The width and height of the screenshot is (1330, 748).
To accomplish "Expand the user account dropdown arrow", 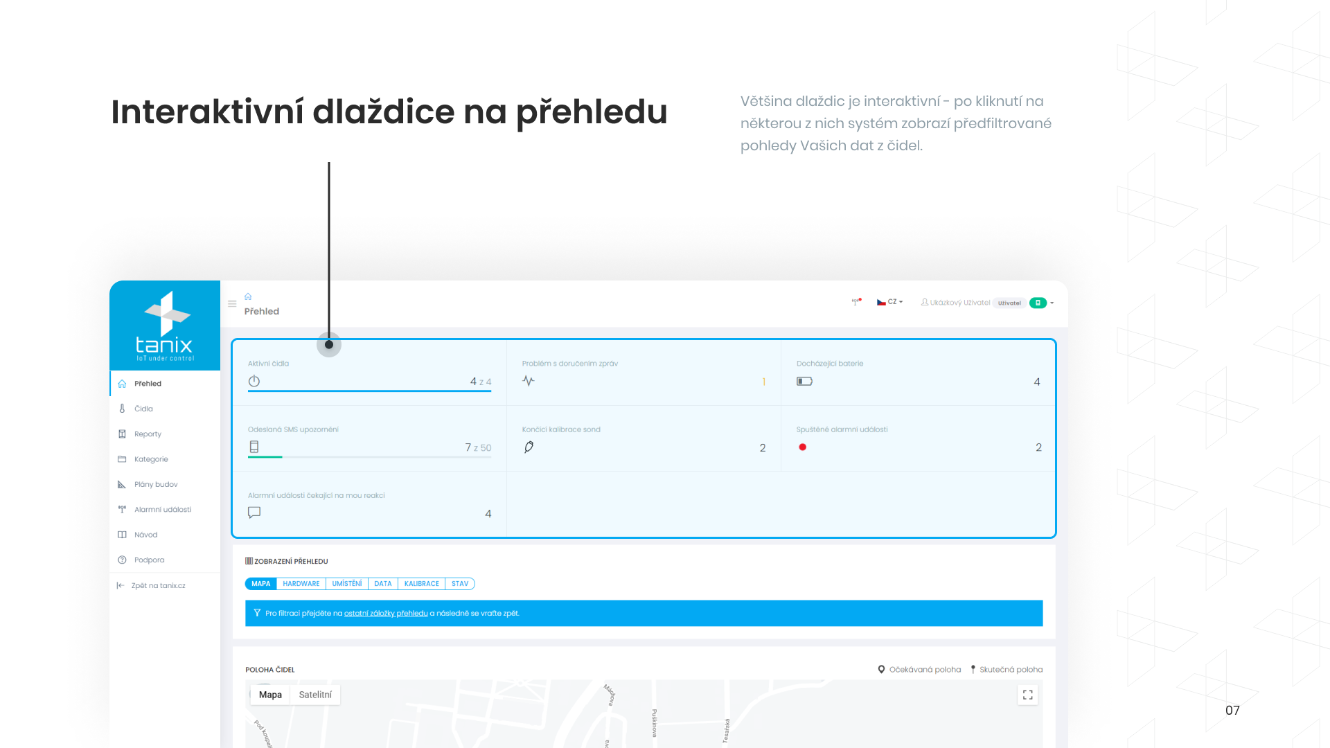I will (x=1052, y=303).
